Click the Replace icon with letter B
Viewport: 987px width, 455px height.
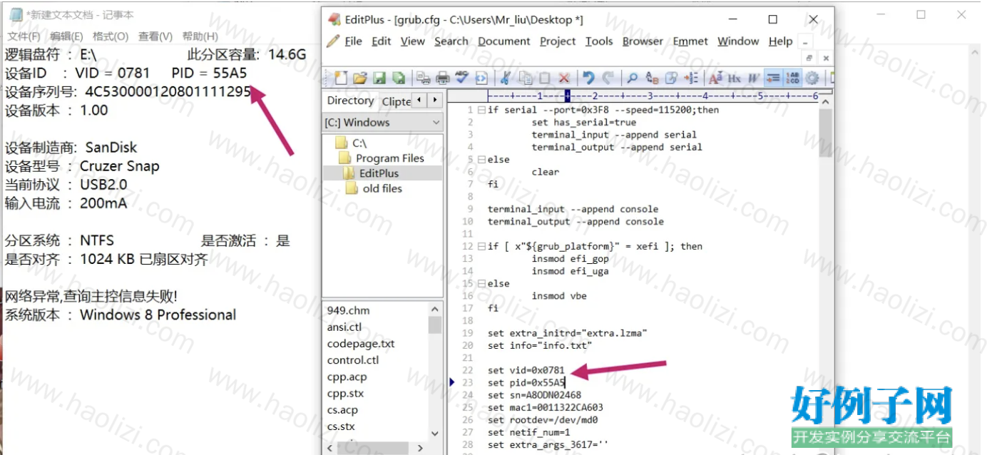point(652,78)
